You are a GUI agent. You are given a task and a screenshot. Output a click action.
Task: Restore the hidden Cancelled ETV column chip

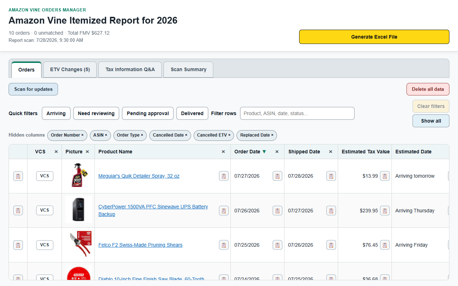point(214,135)
